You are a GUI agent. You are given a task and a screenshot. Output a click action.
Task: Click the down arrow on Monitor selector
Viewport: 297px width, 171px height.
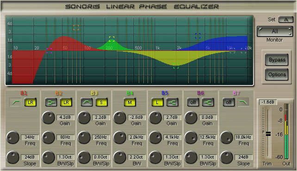pos(290,34)
